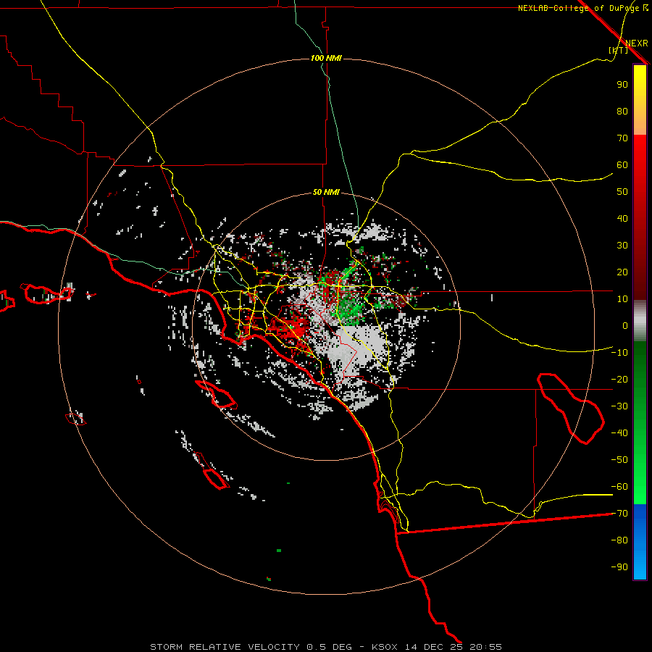Click the "90" value on the velocity scale
Screen dimensions: 652x652
pos(622,85)
